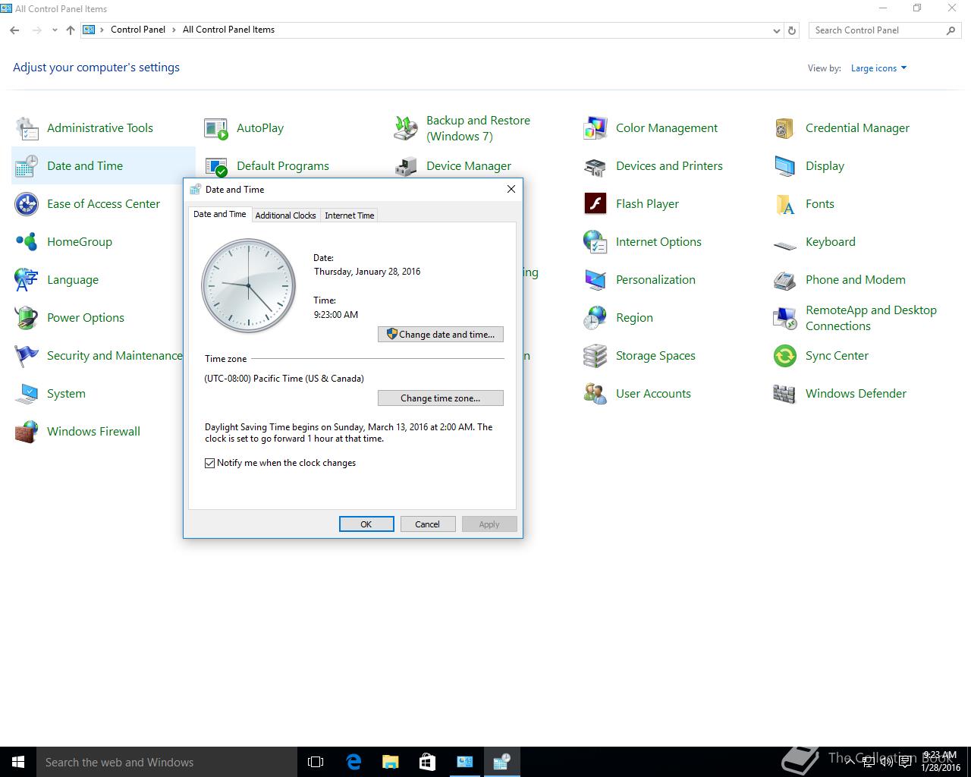This screenshot has height=777, width=971.
Task: Open the Flash Player icon
Action: point(595,204)
